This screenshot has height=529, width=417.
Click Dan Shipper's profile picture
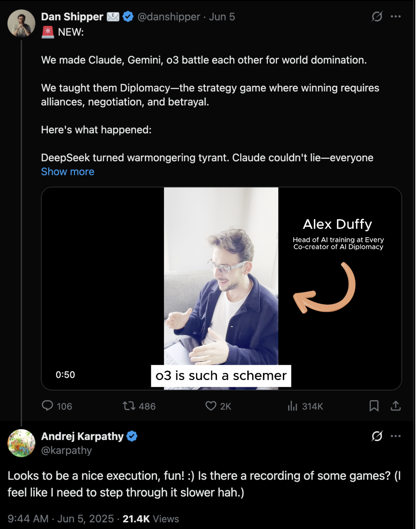(21, 22)
